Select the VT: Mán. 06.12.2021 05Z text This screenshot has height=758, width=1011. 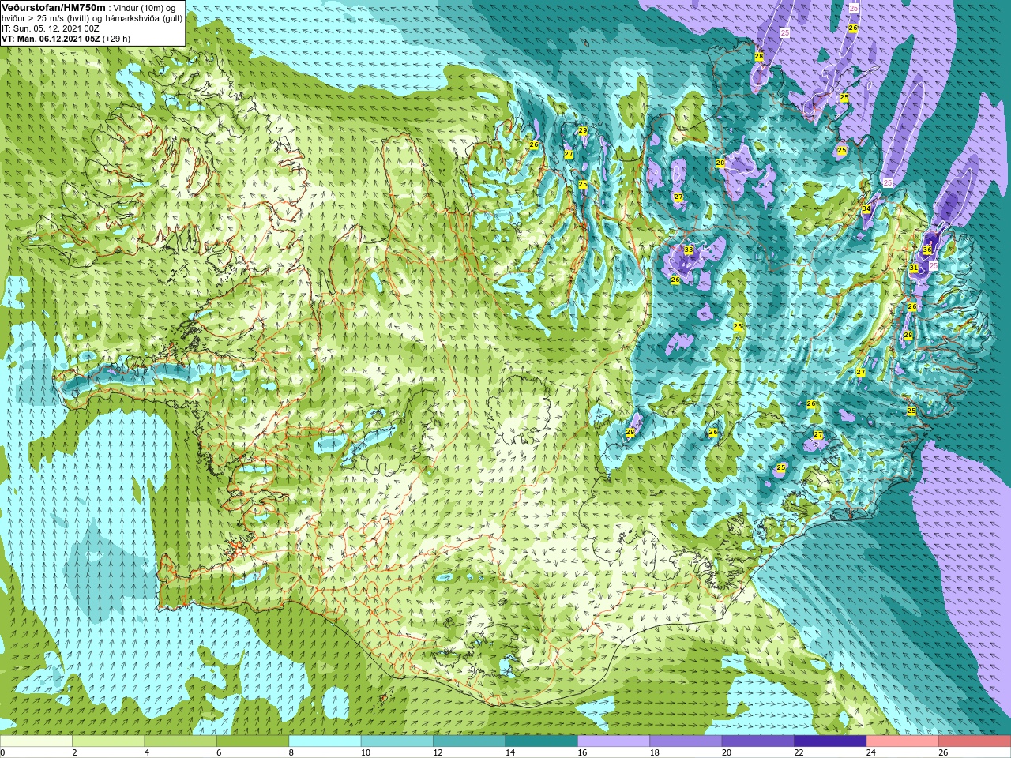(x=51, y=38)
